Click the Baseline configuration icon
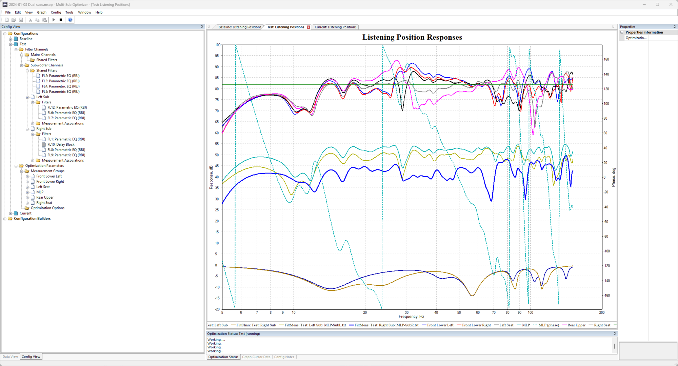 (16, 39)
